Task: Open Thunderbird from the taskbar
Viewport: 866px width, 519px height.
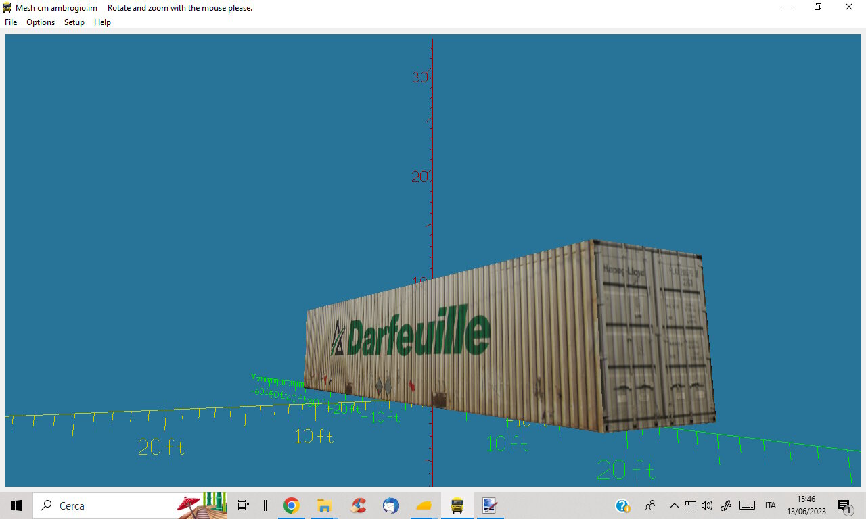Action: pos(391,505)
